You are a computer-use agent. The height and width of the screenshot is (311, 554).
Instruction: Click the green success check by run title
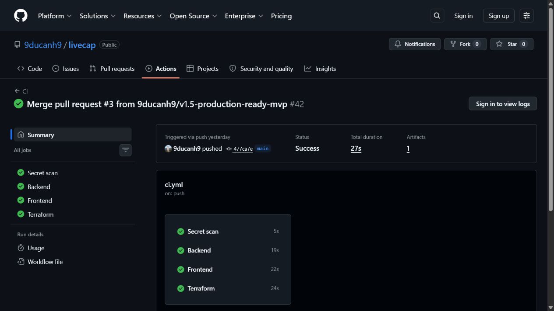[x=18, y=104]
